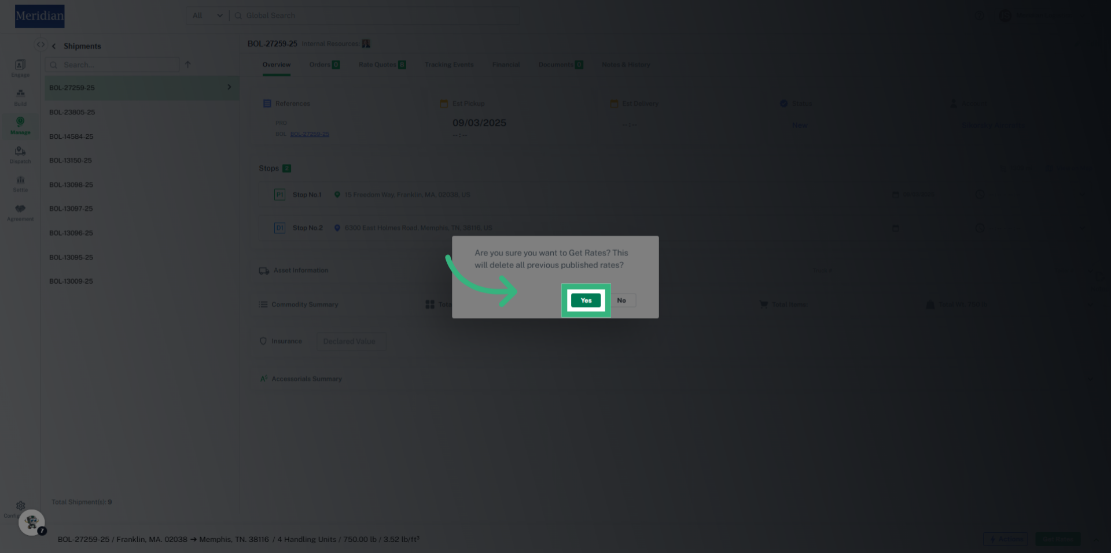Expand Stop No.2 row chevron
The image size is (1111, 553).
click(1083, 228)
